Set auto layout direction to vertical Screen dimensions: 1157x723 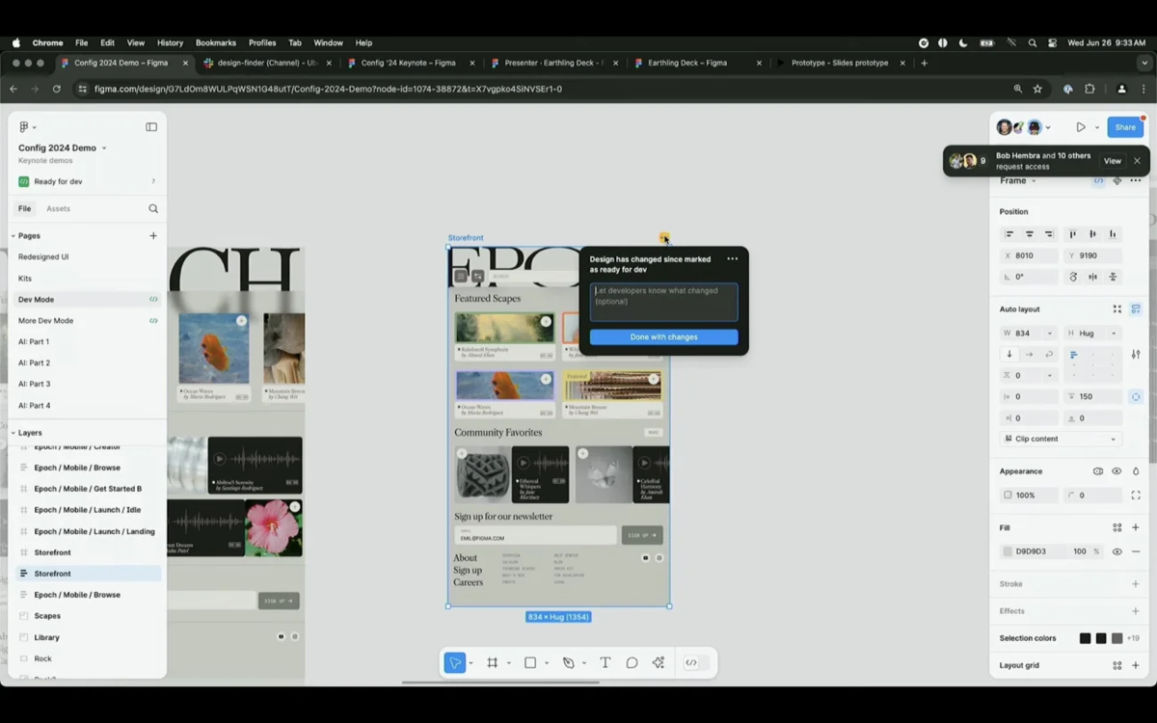tap(1009, 354)
